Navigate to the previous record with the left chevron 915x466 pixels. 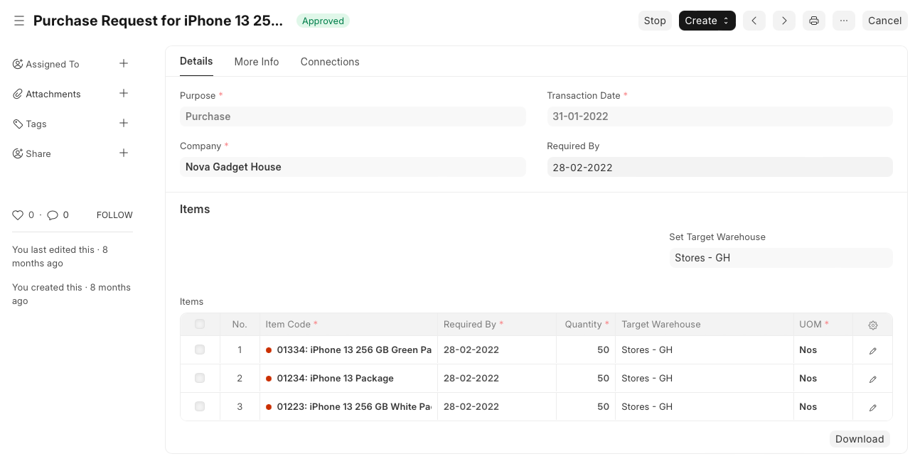coord(754,21)
